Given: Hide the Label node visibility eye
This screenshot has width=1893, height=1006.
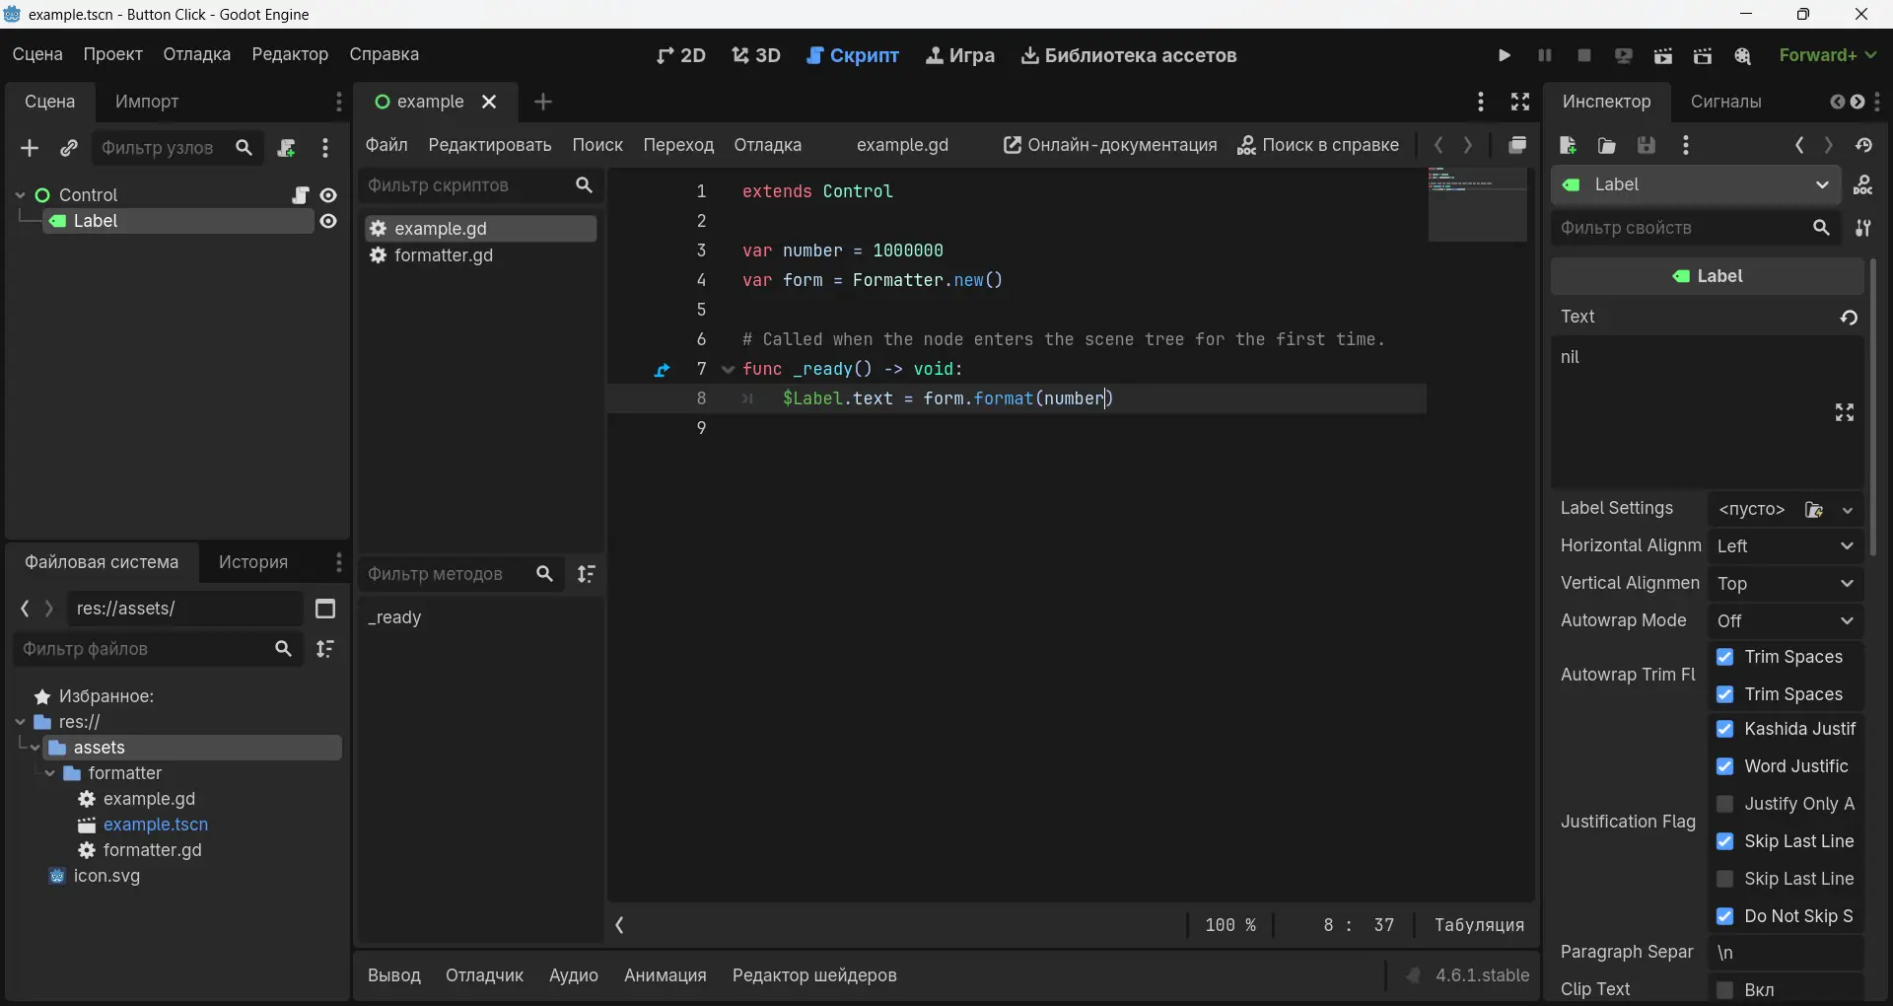Looking at the screenshot, I should tap(328, 221).
